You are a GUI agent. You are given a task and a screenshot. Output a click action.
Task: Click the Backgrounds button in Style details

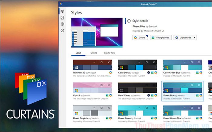click(x=161, y=37)
